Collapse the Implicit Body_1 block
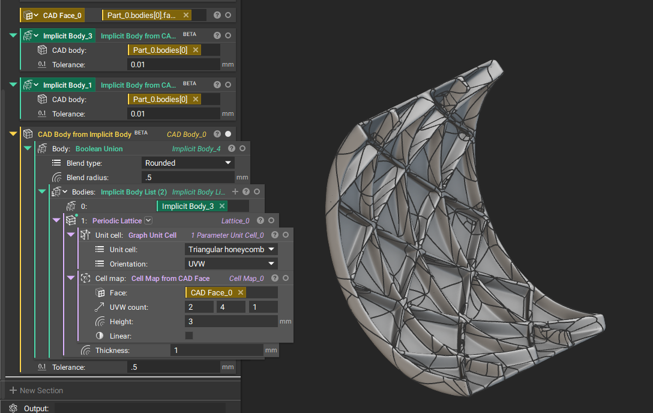 pos(13,85)
